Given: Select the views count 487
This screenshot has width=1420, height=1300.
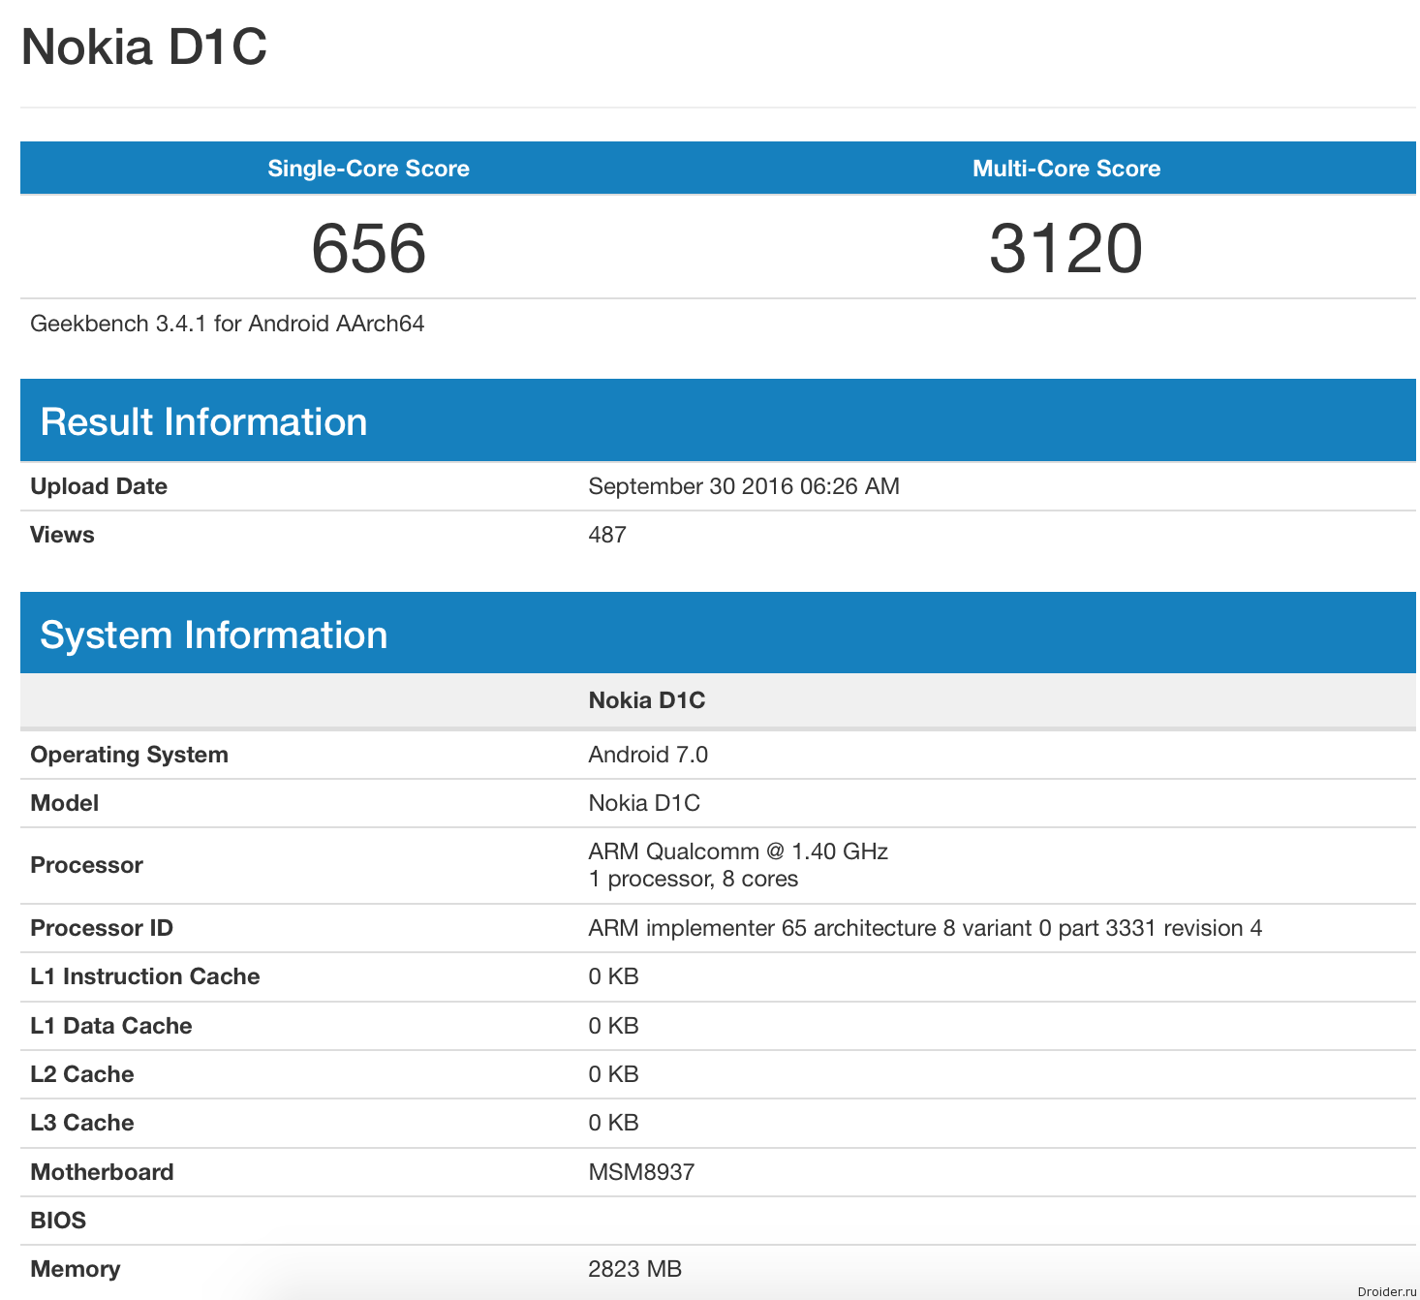Looking at the screenshot, I should point(607,535).
